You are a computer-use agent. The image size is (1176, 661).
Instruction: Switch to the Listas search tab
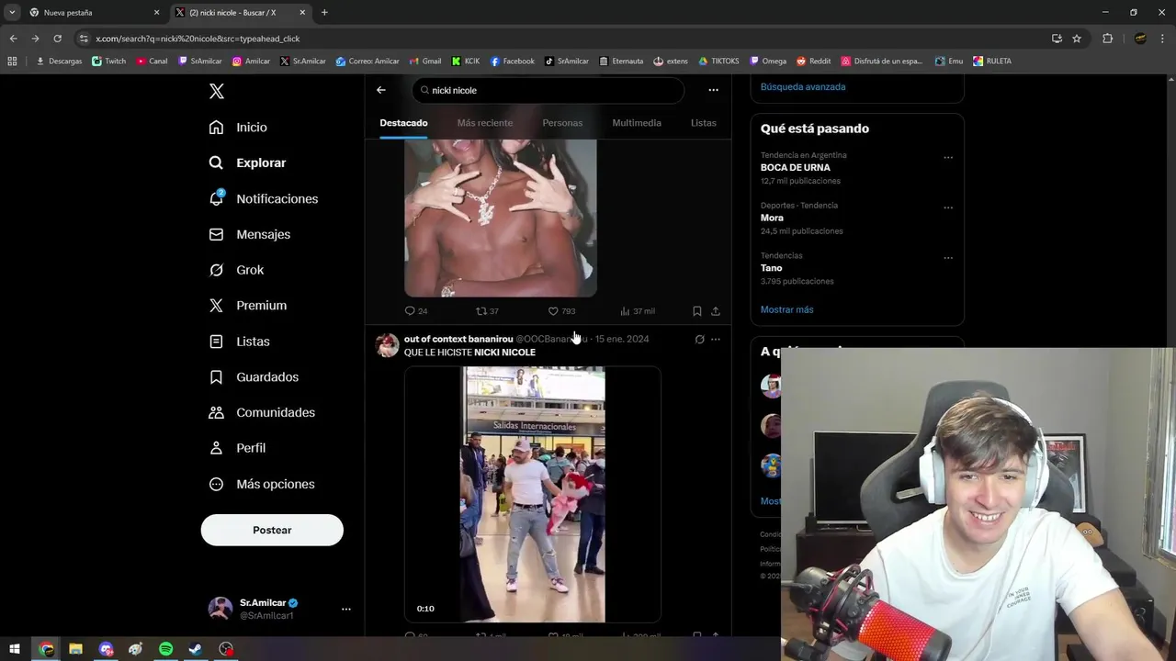[x=704, y=123]
